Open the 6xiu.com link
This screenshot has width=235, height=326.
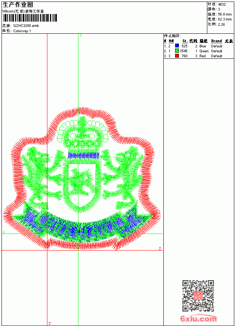tap(198, 318)
